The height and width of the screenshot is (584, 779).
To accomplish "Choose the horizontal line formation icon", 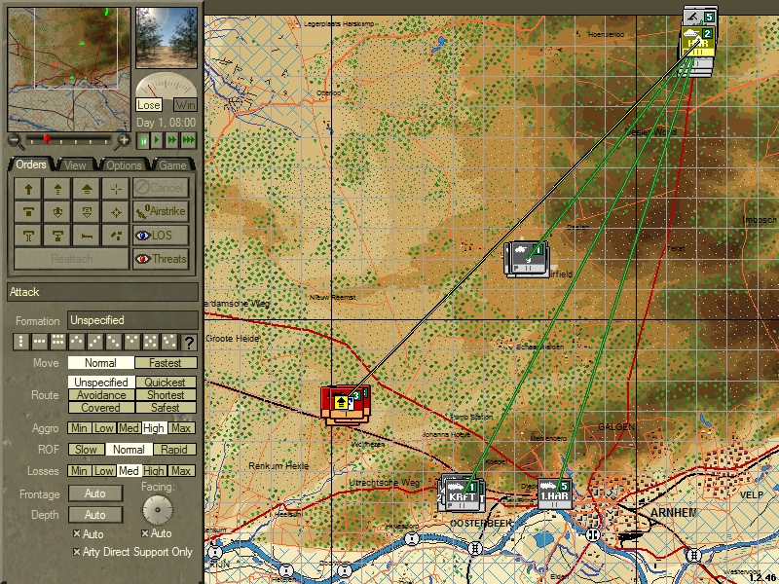I will tap(39, 342).
